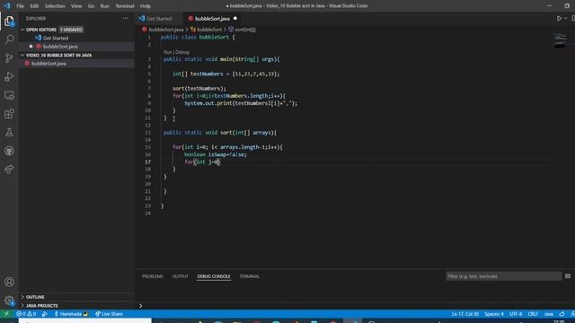Change the Spaces: 4 indentation setting
The width and height of the screenshot is (575, 323).
pos(493,314)
